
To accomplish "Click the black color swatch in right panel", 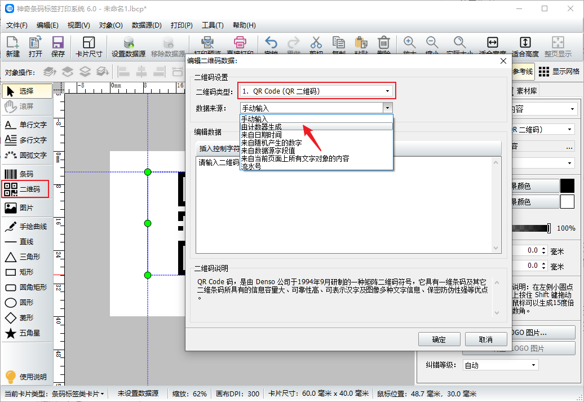I will tap(567, 186).
